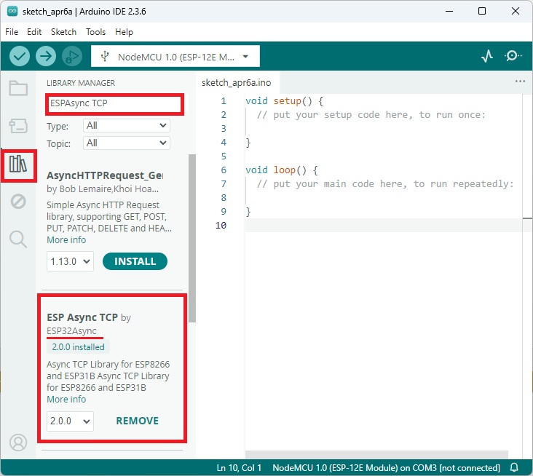Click the account profile icon
Screen dimensions: 533x476
pyautogui.click(x=18, y=443)
